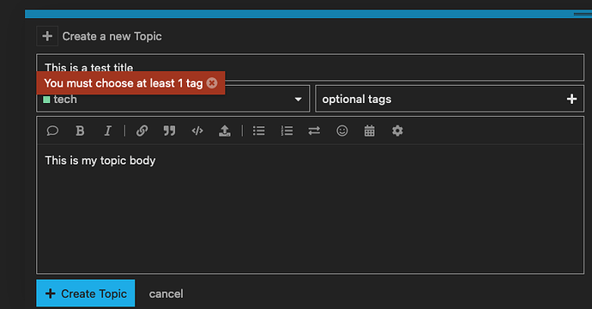The height and width of the screenshot is (309, 592).
Task: Click the green tech category color badge
Action: pyautogui.click(x=47, y=100)
